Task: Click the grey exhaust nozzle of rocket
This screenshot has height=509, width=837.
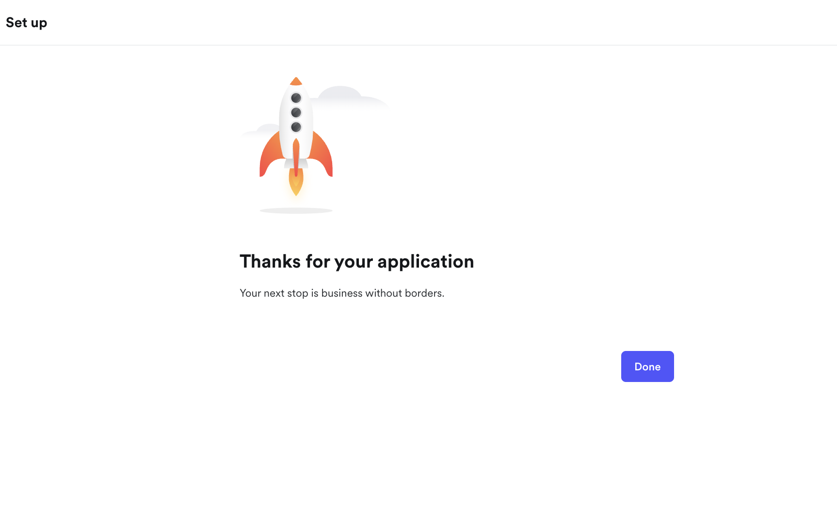Action: (x=296, y=163)
